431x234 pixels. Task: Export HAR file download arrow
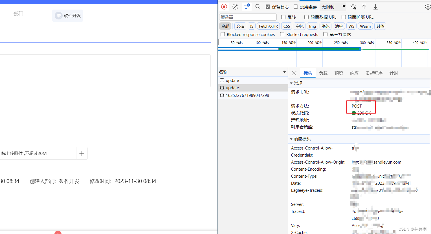pyautogui.click(x=375, y=6)
